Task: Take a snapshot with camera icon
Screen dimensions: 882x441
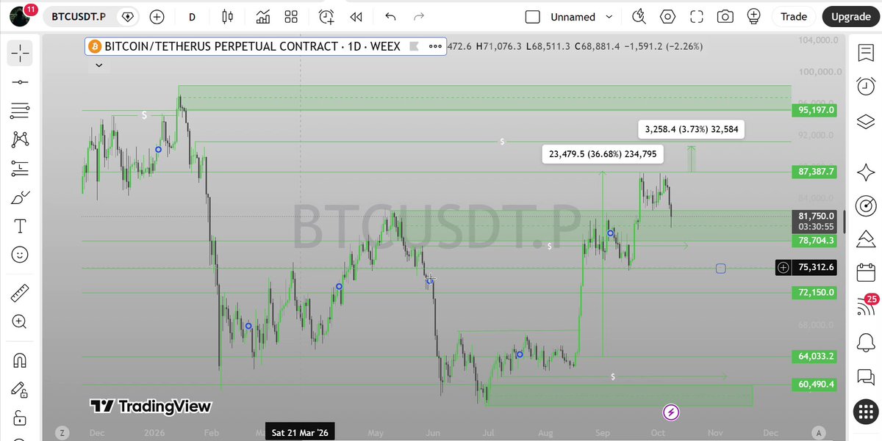Action: (x=725, y=16)
